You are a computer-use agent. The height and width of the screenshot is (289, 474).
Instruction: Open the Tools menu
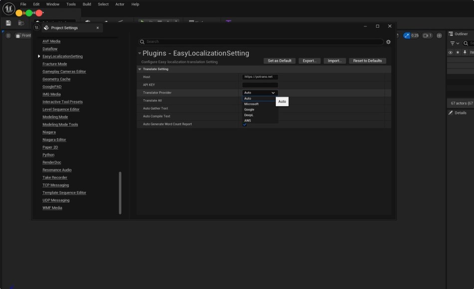71,4
